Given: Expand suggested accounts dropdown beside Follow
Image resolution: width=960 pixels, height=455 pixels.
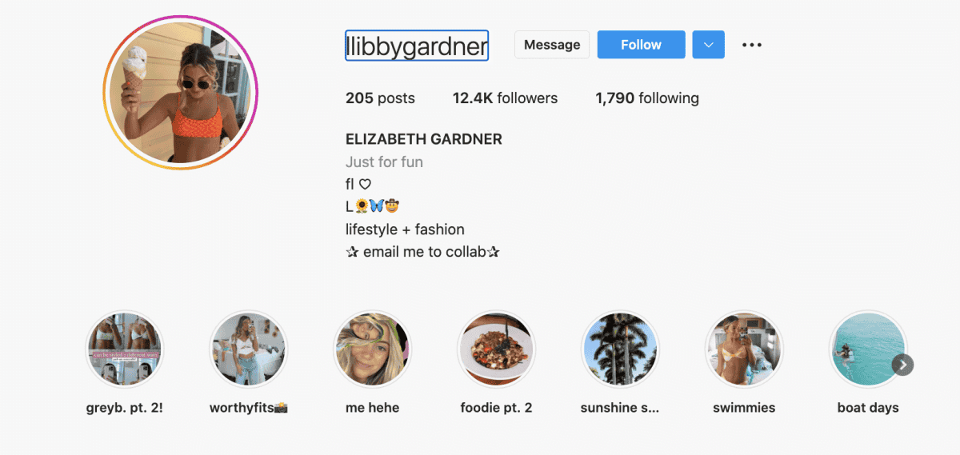Looking at the screenshot, I should pyautogui.click(x=708, y=45).
